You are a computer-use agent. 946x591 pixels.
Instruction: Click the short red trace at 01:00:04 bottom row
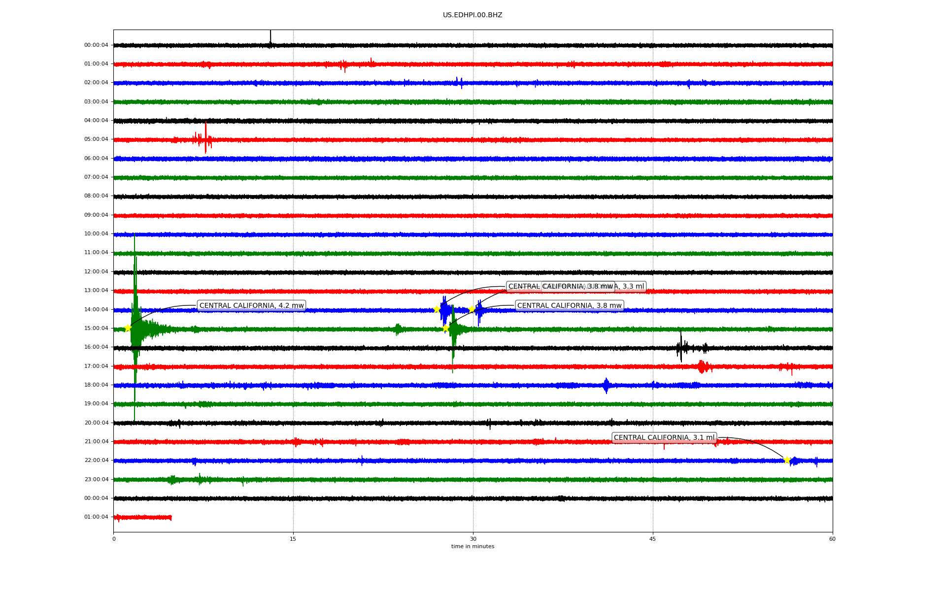143,517
